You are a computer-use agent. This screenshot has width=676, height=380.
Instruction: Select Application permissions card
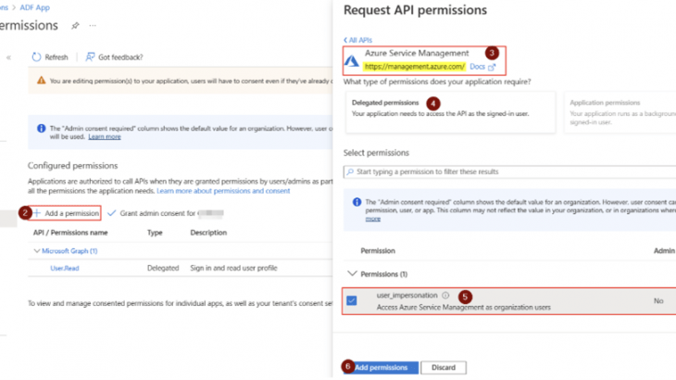tap(620, 112)
